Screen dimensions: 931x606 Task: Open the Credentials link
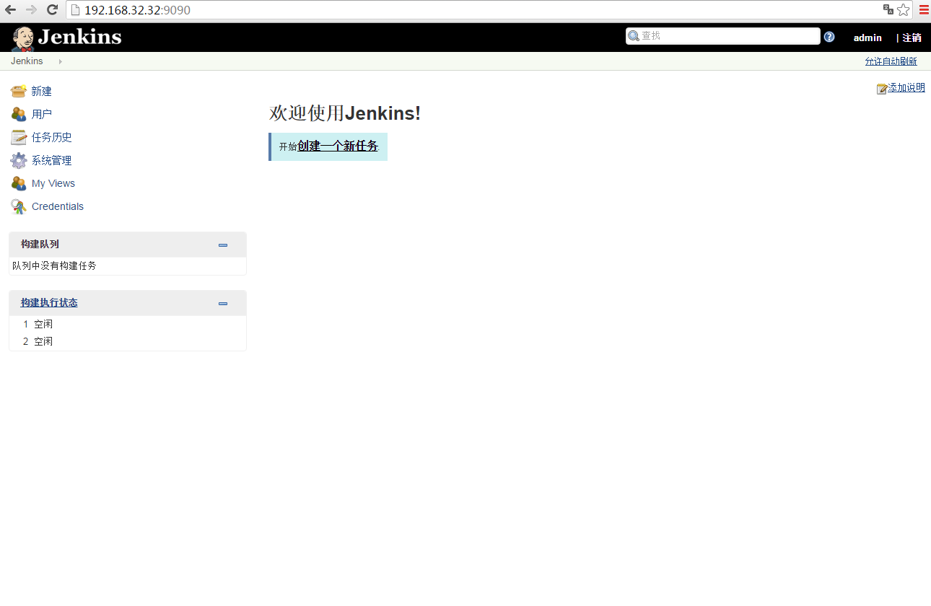(x=58, y=207)
